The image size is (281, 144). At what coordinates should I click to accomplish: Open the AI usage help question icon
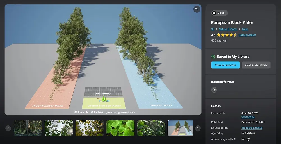(248, 139)
